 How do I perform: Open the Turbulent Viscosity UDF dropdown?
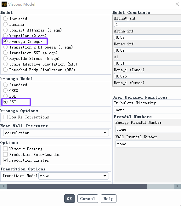coord(148,110)
